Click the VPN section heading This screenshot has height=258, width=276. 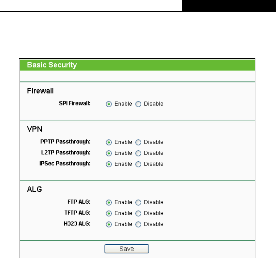[35, 129]
